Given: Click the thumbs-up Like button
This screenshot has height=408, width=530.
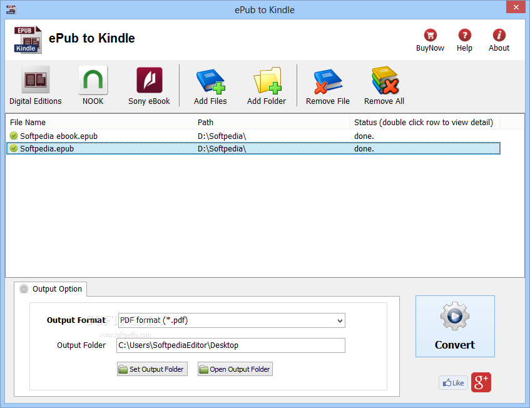Looking at the screenshot, I should [453, 382].
